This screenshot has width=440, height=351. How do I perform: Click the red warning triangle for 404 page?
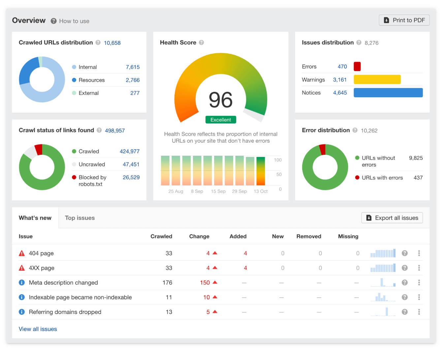click(x=22, y=253)
